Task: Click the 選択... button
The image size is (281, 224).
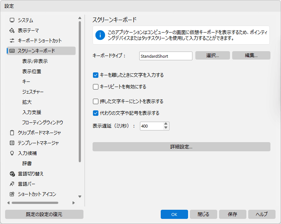Action: coord(212,55)
